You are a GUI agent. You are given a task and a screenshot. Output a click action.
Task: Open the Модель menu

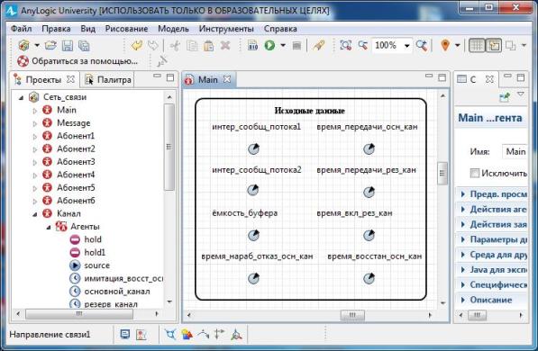pos(173,29)
